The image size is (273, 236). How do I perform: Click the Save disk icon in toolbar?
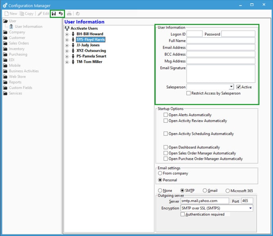tap(54, 14)
